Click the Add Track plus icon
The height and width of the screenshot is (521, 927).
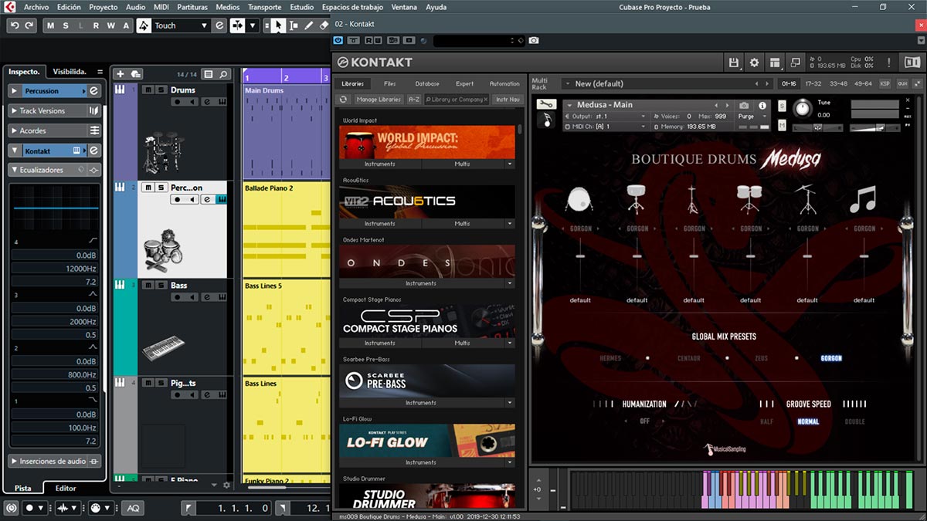(120, 74)
